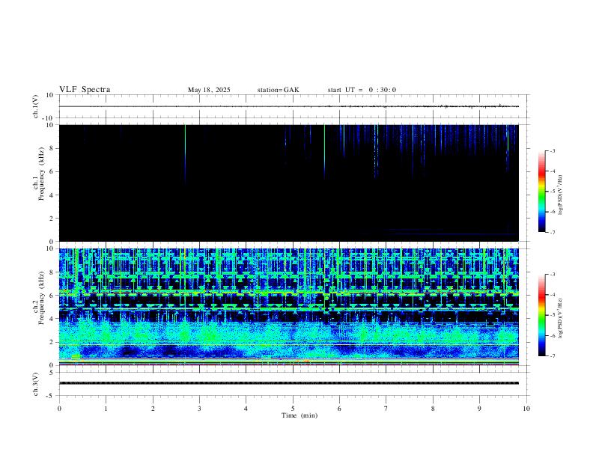Image resolution: width=593 pixels, height=458 pixels.
Task: Click time axis tick label '0'
Action: (59, 409)
